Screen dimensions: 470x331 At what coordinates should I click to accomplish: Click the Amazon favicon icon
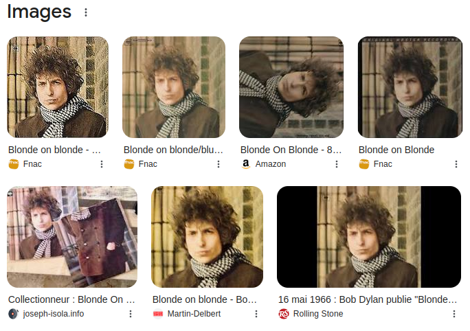[x=245, y=164]
